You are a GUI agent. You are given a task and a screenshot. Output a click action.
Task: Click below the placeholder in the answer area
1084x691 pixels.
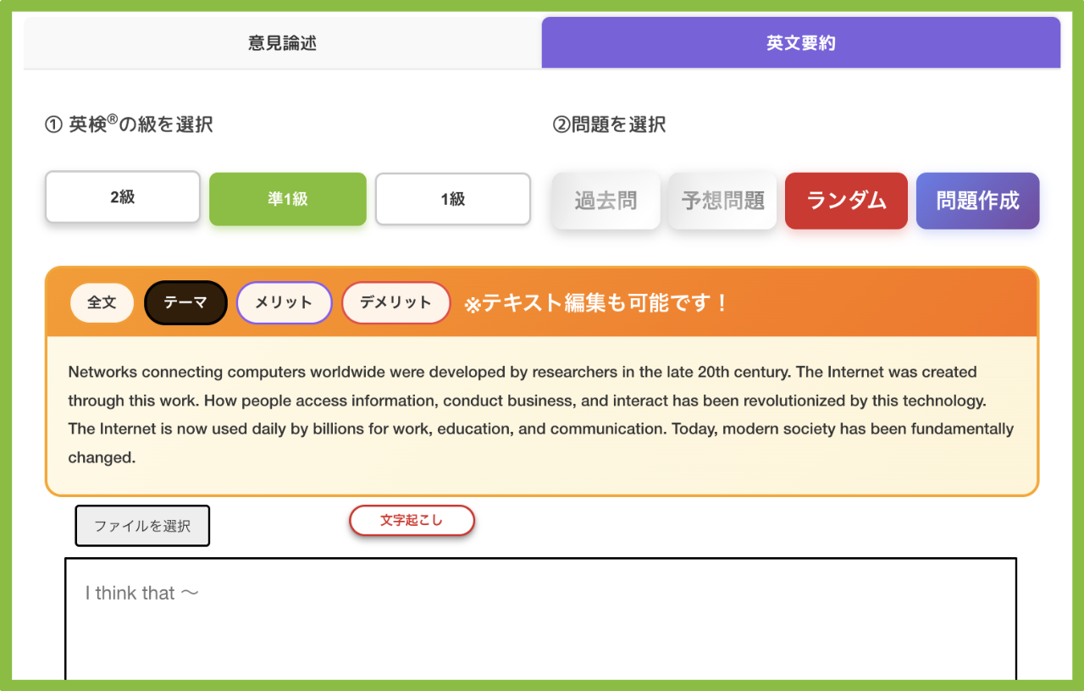[540, 644]
